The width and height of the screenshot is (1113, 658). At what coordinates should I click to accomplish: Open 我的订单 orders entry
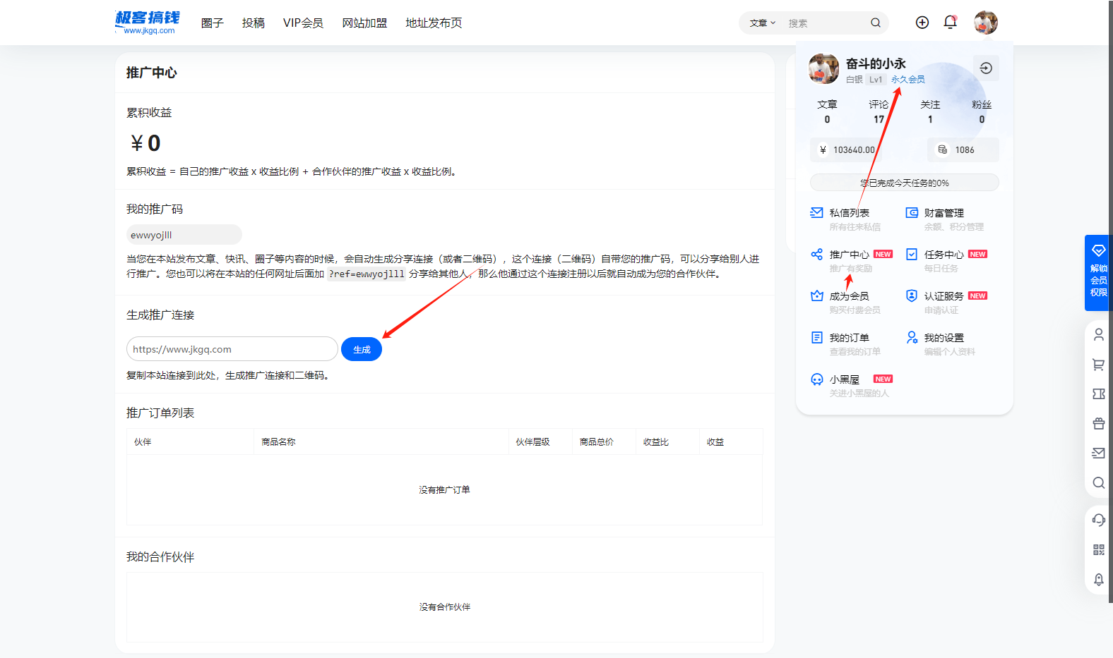click(x=846, y=344)
